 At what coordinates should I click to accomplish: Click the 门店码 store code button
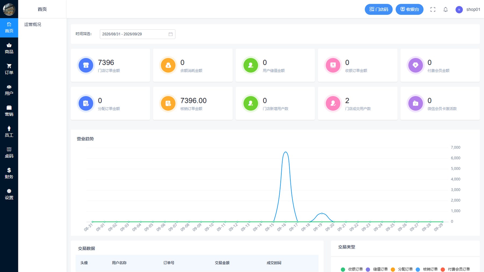pos(379,9)
